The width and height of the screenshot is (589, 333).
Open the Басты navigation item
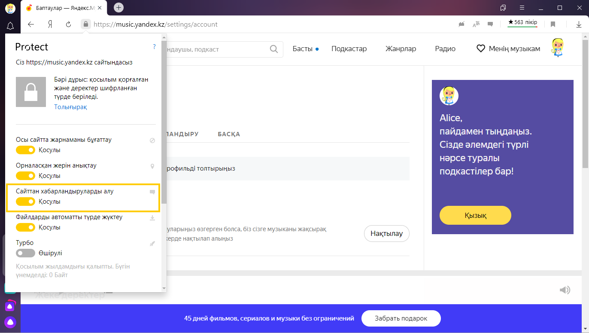point(303,49)
